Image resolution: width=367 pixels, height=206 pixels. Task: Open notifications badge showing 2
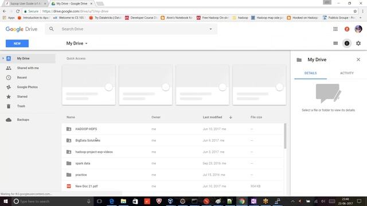click(x=347, y=29)
